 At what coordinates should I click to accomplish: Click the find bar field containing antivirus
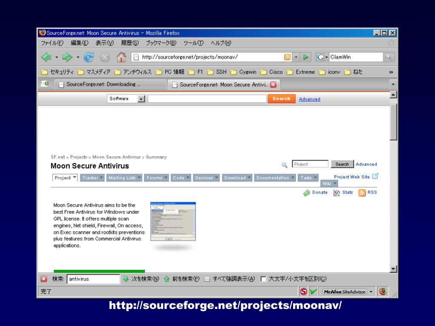click(93, 279)
